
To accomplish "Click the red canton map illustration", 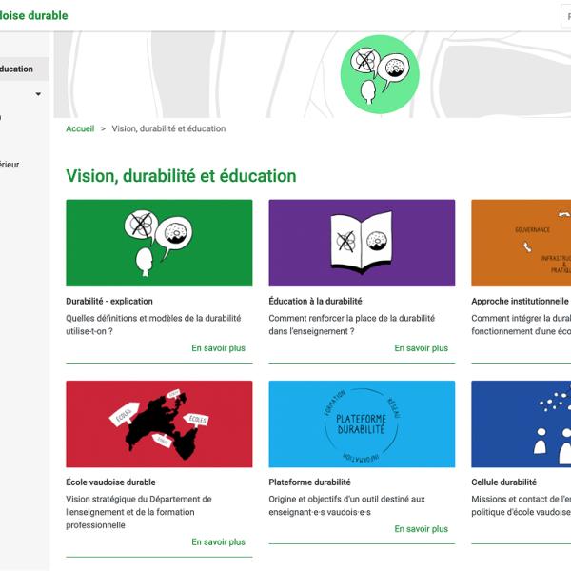I will point(159,423).
